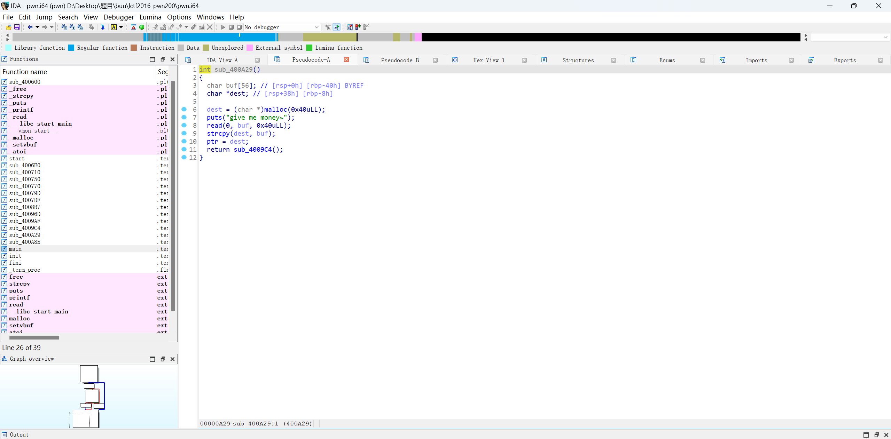Toggle Regular function highlight indicator
This screenshot has width=891, height=439.
tap(71, 48)
